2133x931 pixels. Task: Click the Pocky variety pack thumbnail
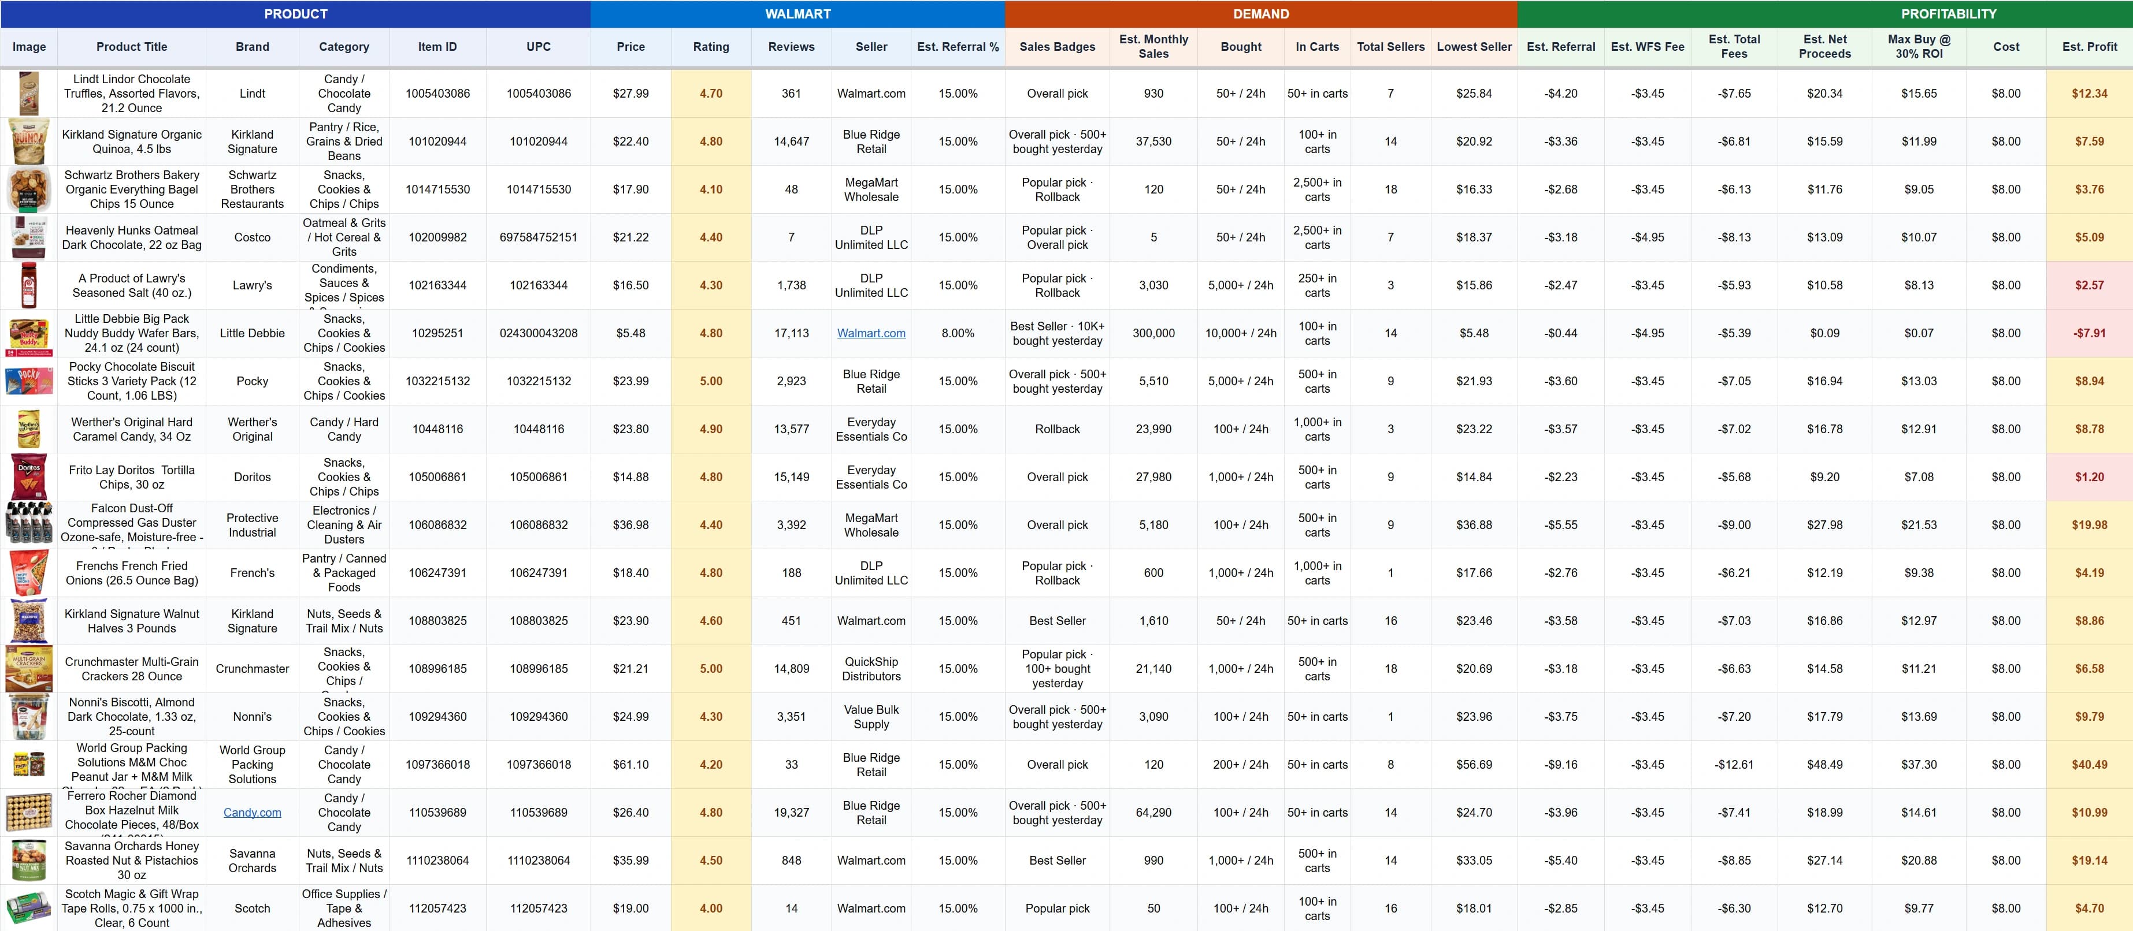coord(29,381)
